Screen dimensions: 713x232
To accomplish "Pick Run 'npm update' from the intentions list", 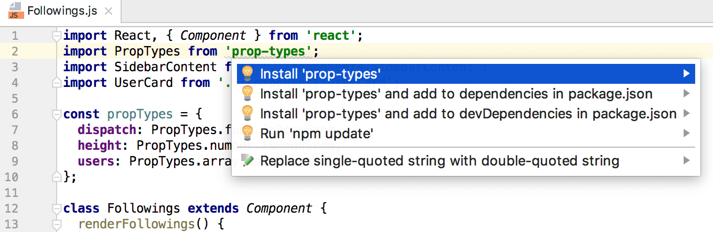I will (x=317, y=134).
